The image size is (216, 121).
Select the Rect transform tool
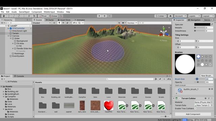[24, 16]
